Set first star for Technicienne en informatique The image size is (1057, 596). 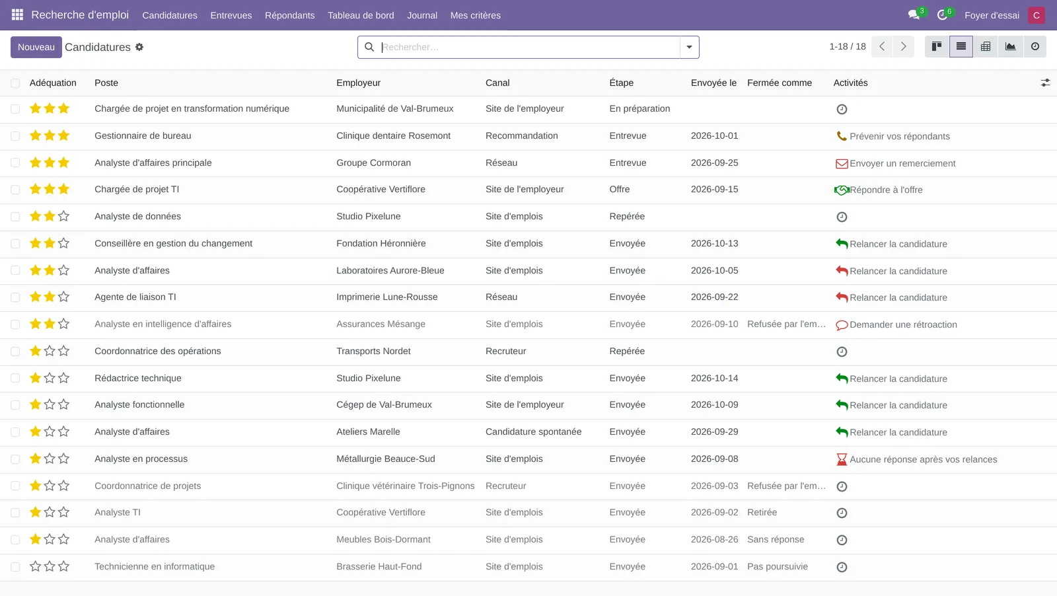click(x=36, y=566)
